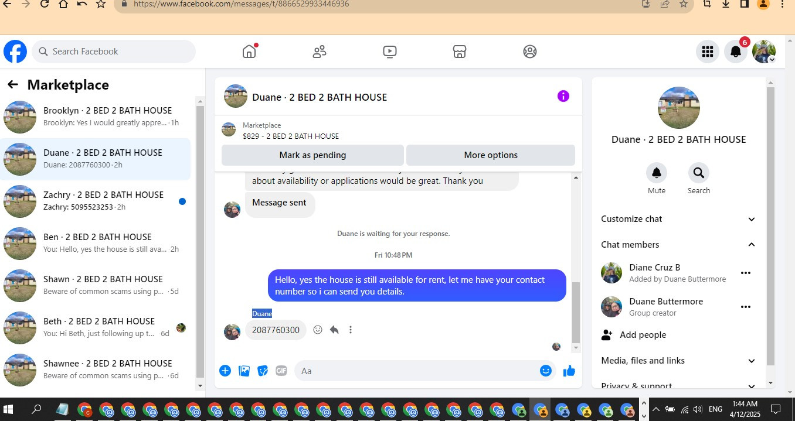Image resolution: width=795 pixels, height=421 pixels.
Task: Open Zachry 2 BED 2 BATH HOUSE chat
Action: [x=96, y=201]
